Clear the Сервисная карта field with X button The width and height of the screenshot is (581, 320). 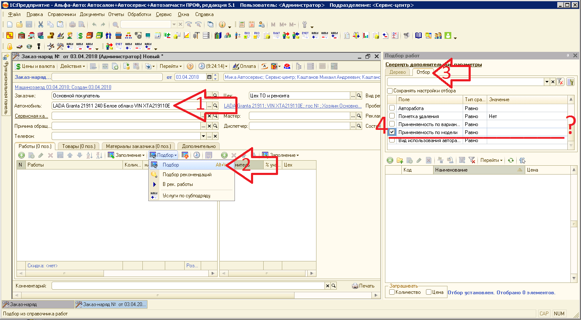click(209, 116)
